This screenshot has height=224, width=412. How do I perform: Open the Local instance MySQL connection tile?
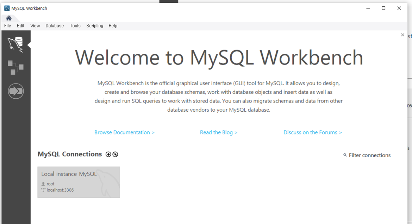point(79,182)
